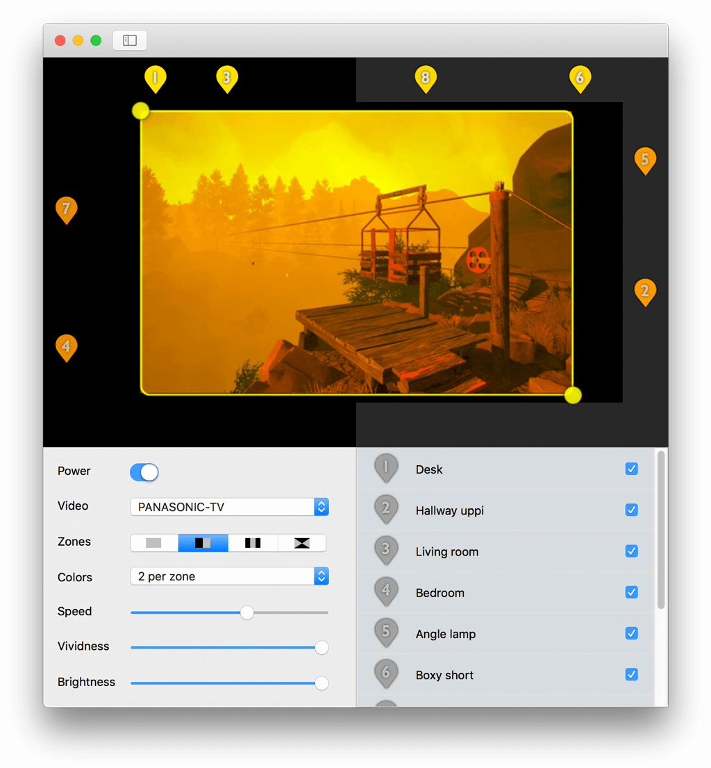
Task: Click orange light marker 2
Action: (645, 292)
